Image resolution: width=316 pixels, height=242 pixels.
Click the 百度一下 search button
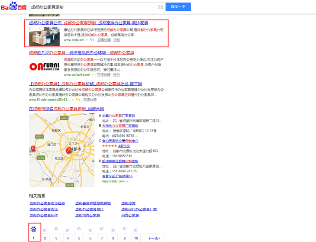(x=178, y=7)
